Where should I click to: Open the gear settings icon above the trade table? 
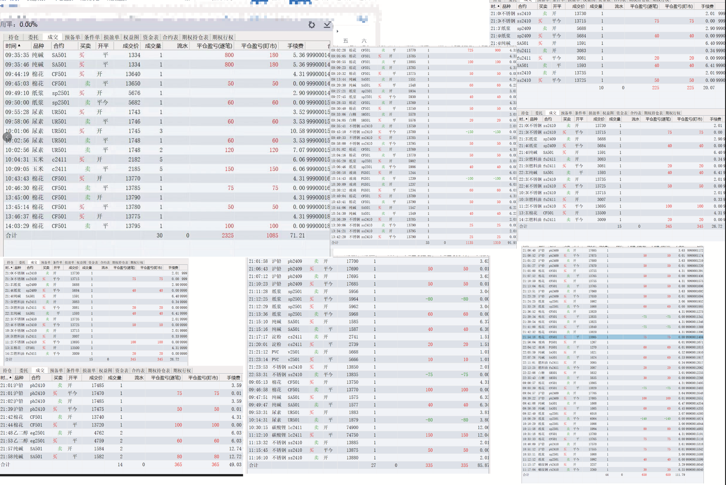coord(311,25)
